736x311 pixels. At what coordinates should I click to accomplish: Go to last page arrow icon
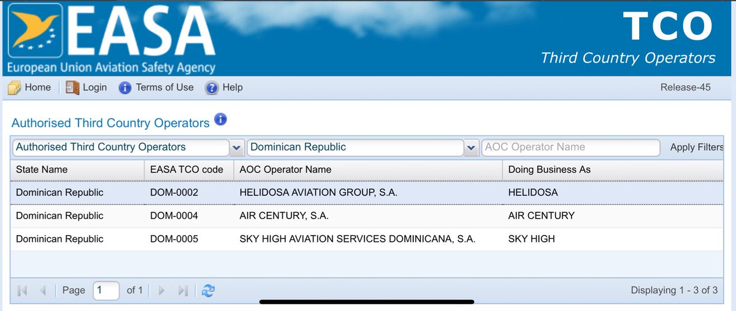click(182, 291)
